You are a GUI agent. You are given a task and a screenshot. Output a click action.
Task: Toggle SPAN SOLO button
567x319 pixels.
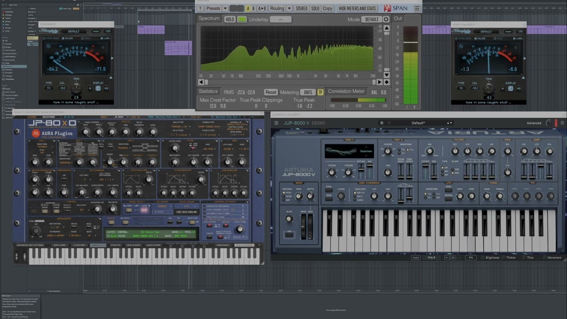[315, 8]
